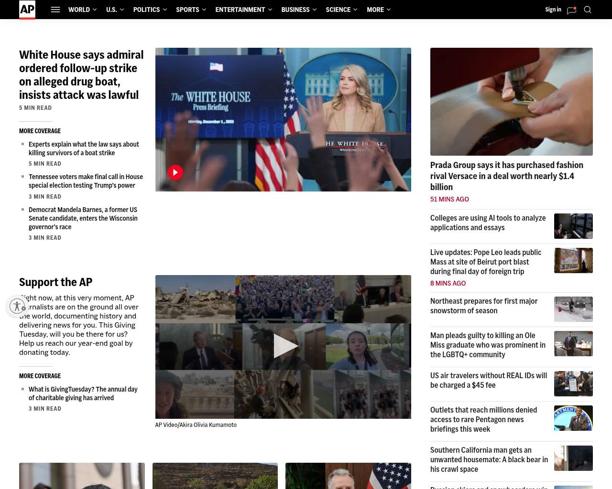Expand the Entertainment dropdown menu

pyautogui.click(x=243, y=10)
